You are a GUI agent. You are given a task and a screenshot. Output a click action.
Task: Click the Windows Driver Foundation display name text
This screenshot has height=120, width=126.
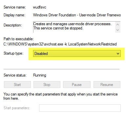77,15
